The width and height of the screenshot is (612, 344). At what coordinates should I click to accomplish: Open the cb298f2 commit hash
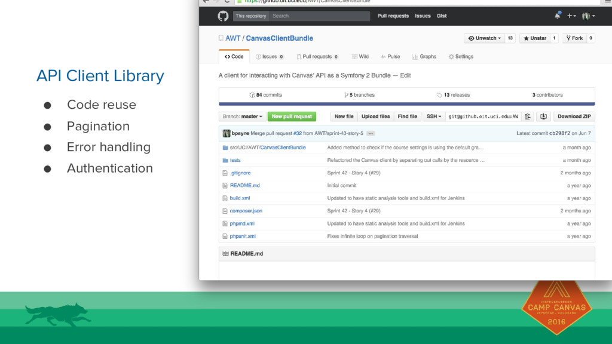tap(559, 133)
